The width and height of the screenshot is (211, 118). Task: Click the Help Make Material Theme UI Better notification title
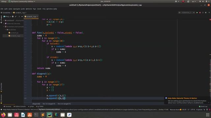pos(182,98)
